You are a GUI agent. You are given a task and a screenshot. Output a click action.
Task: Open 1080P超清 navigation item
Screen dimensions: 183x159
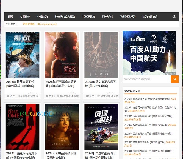(88, 16)
